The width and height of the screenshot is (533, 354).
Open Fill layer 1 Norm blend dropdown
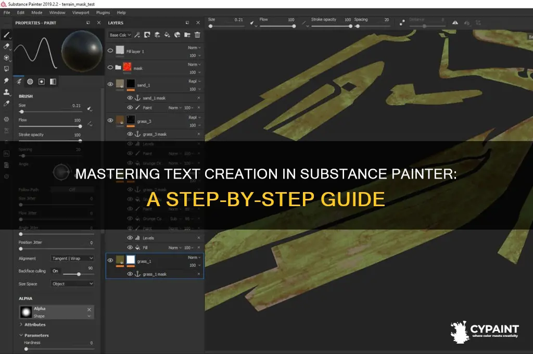194,47
